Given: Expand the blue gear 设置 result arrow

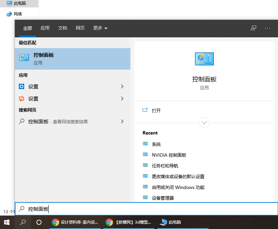Looking at the screenshot, I should click(x=122, y=86).
